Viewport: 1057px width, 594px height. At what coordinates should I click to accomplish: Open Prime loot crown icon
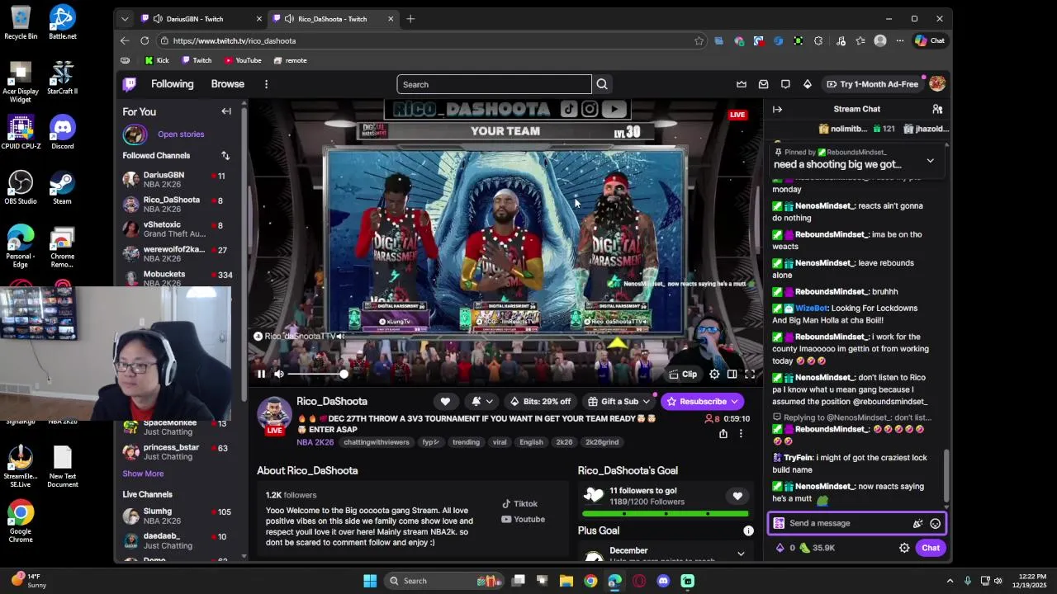[742, 84]
